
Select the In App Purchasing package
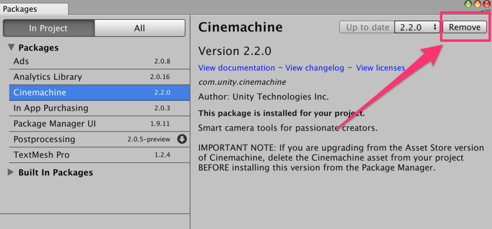[99, 108]
